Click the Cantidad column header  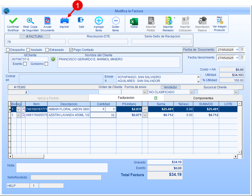tap(103, 104)
